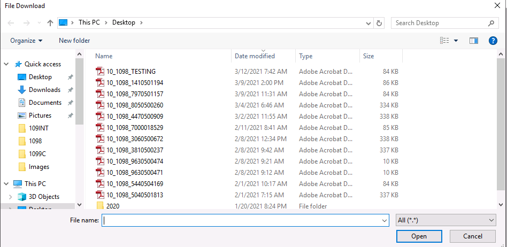This screenshot has height=247, width=507.
Task: Click the Forward navigation arrow
Action: [27, 23]
